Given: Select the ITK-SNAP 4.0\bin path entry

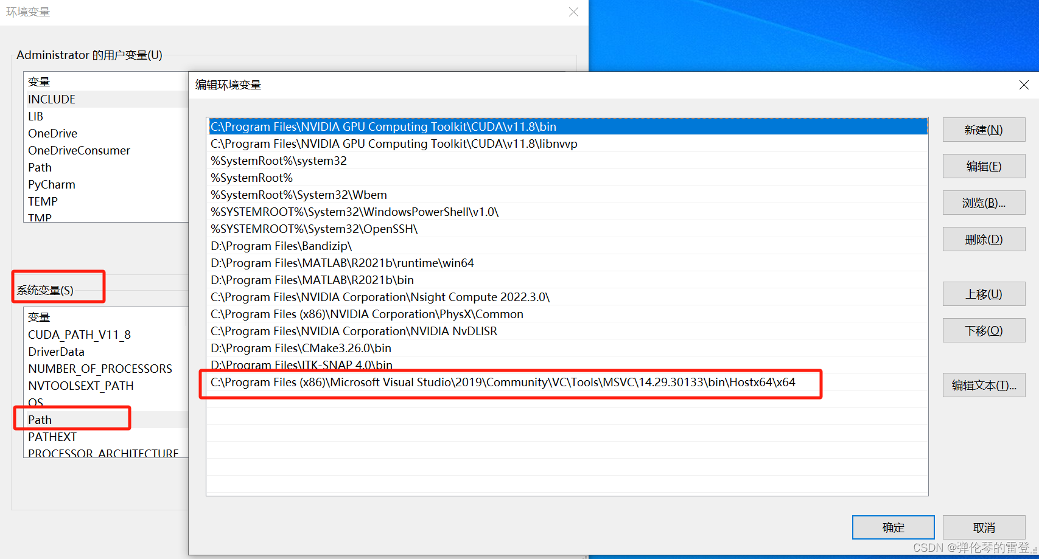Looking at the screenshot, I should tap(568, 365).
